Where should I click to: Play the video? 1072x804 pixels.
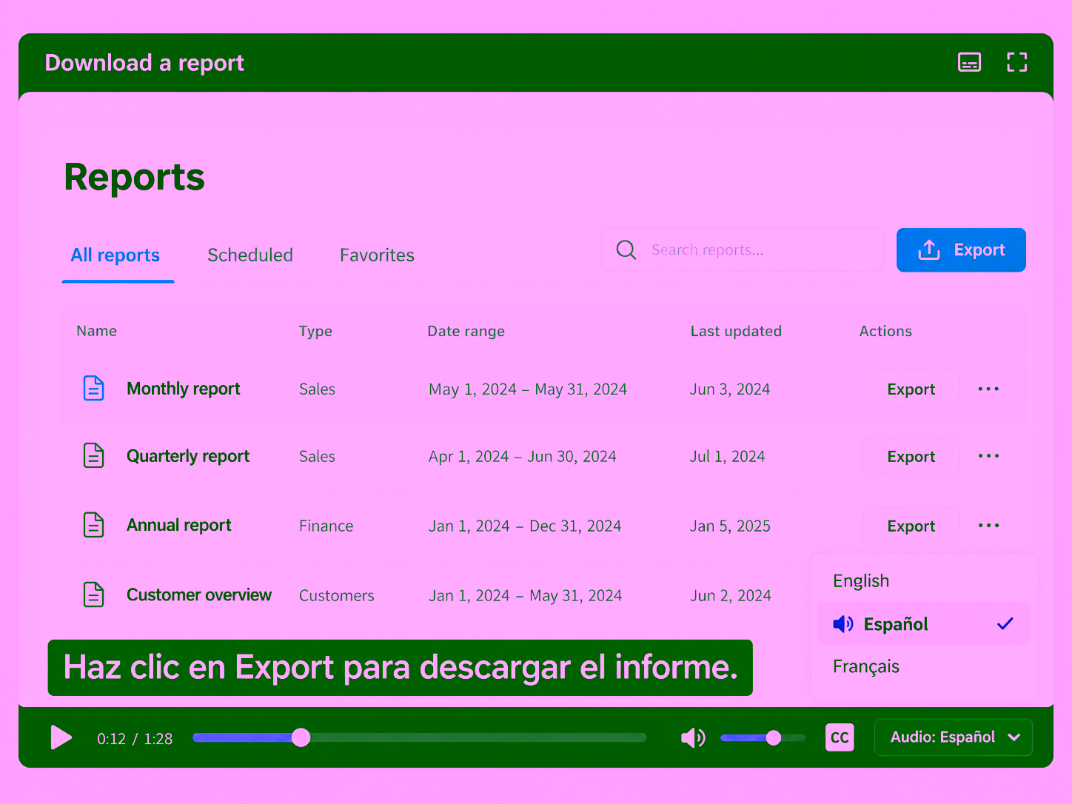[61, 737]
